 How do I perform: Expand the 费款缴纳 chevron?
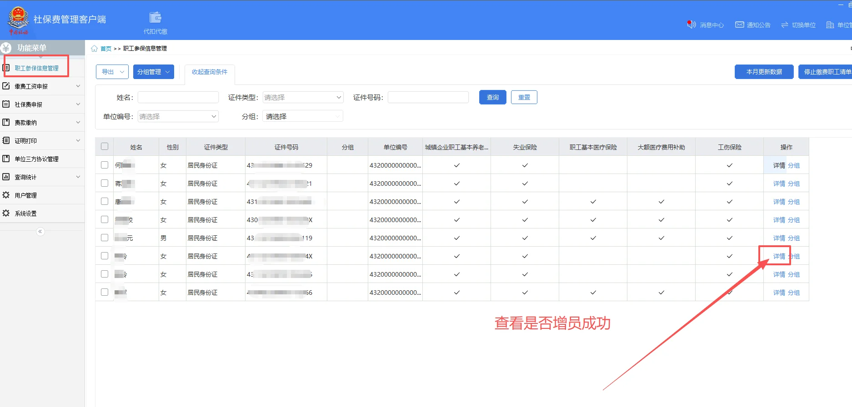[78, 122]
